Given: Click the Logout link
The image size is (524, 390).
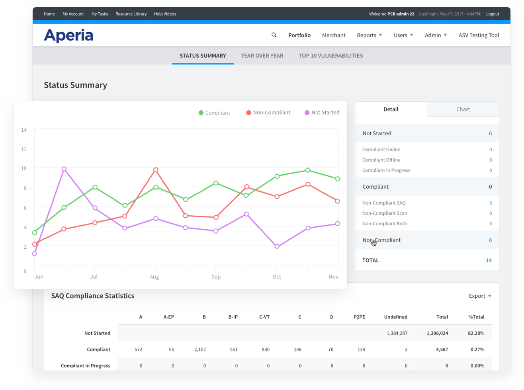Looking at the screenshot, I should click(x=493, y=14).
